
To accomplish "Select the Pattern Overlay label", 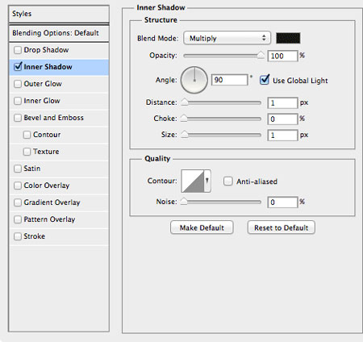I will pyautogui.click(x=49, y=219).
